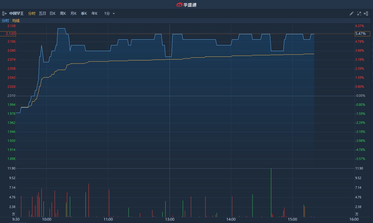Collapse the left panel via arrow icon
The width and height of the screenshot is (373, 223).
[x=5, y=14]
